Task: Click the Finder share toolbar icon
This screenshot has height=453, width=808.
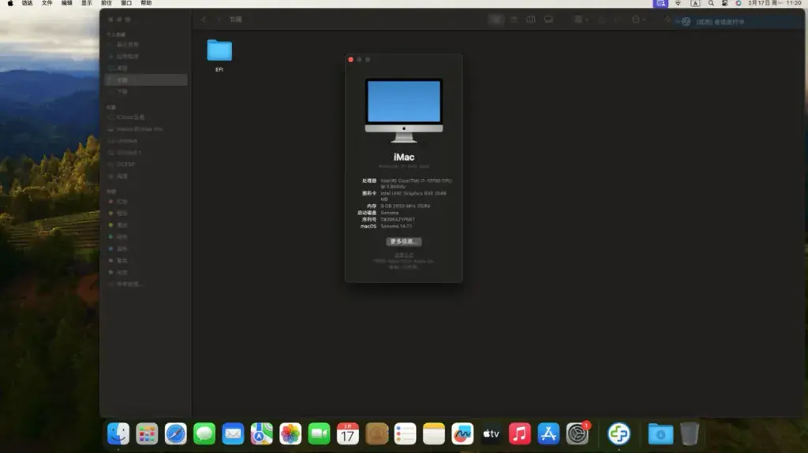Action: tap(602, 20)
